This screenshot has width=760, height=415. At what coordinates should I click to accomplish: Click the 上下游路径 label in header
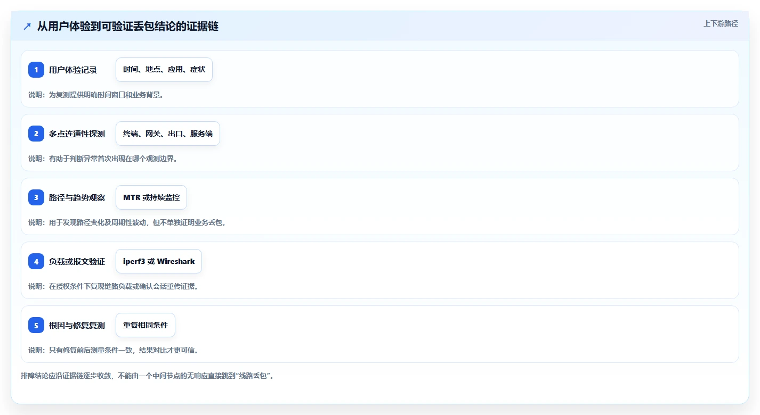[721, 23]
